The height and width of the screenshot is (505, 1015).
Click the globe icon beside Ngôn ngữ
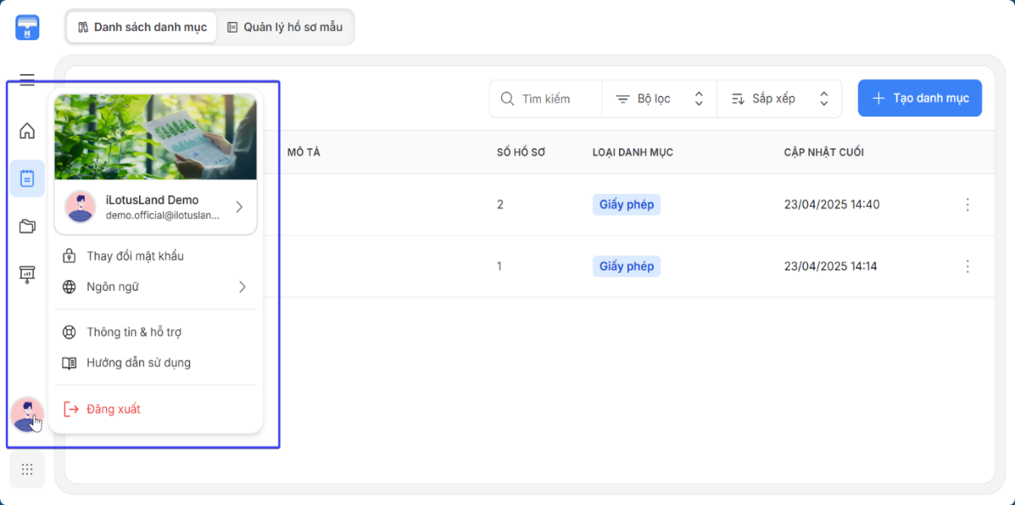point(69,287)
